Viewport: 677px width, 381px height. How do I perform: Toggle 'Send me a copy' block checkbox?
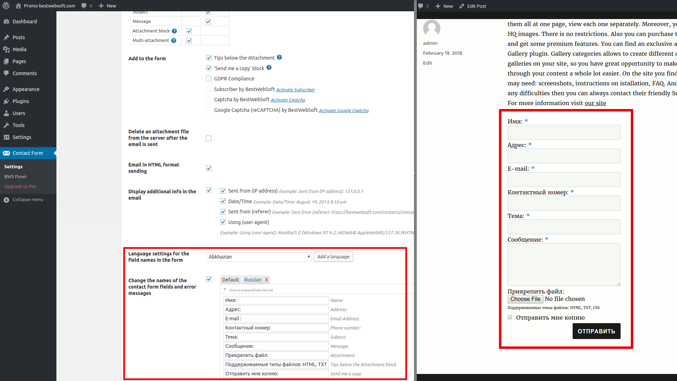click(x=209, y=68)
